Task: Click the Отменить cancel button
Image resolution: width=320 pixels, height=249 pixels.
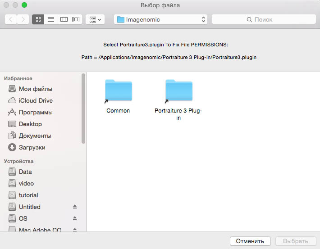Action: point(250,241)
